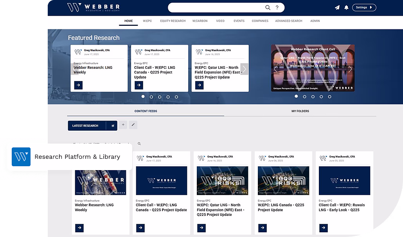
Task: Open featured Qatar LNG card arrow
Action: point(200,85)
